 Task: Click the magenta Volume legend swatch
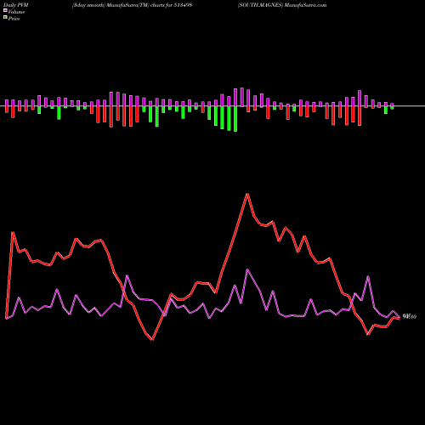click(5, 10)
